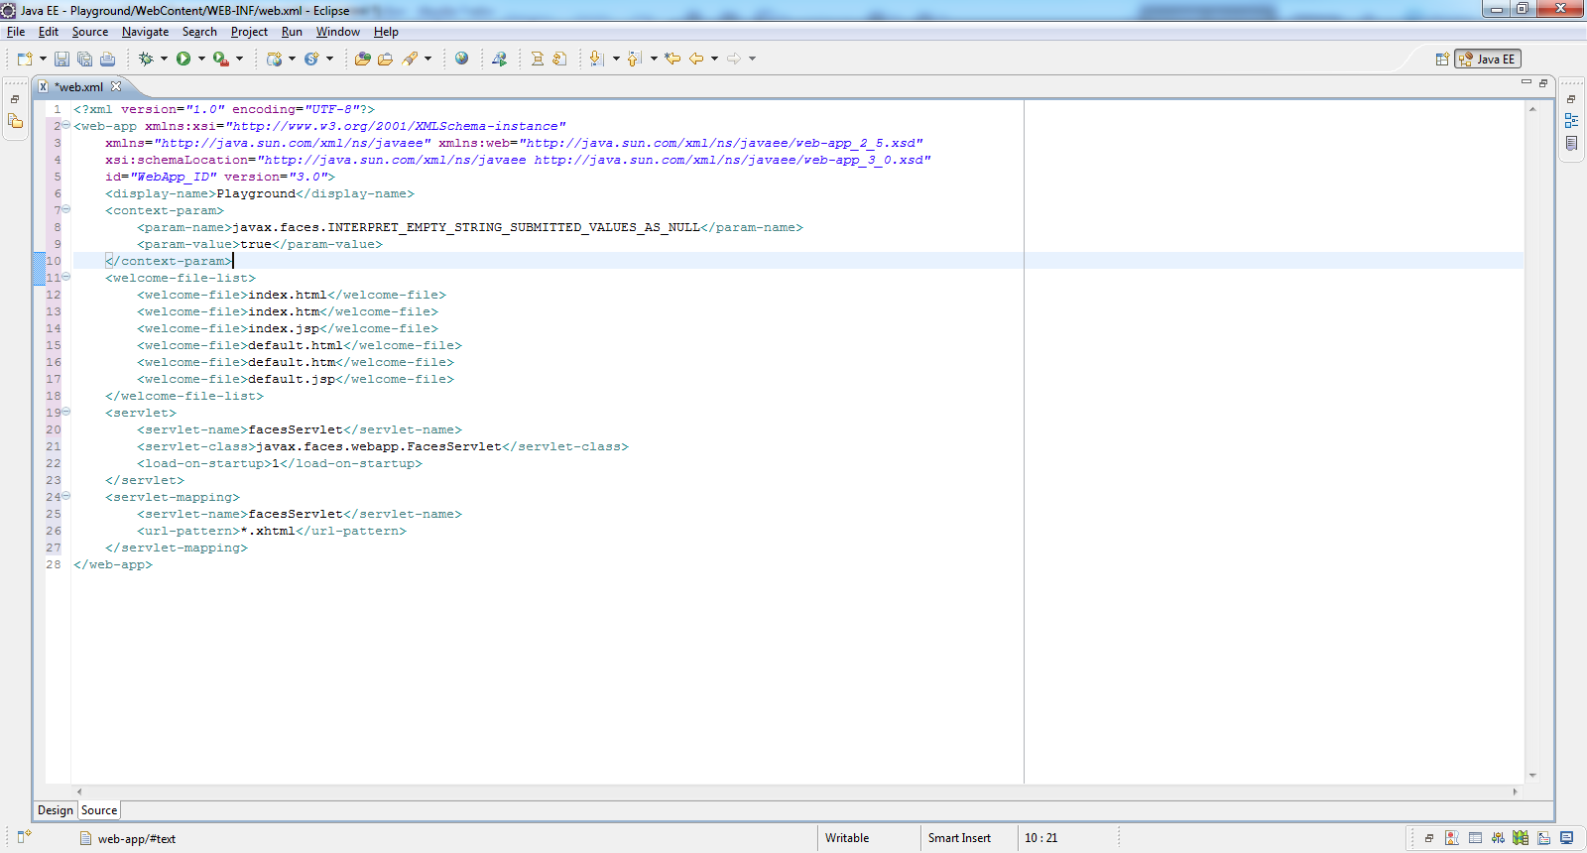
Task: Click the New Servlet icon
Action: click(311, 59)
